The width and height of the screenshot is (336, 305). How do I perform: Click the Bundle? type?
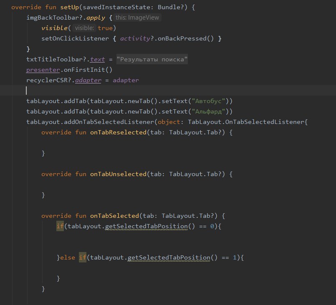click(x=171, y=7)
